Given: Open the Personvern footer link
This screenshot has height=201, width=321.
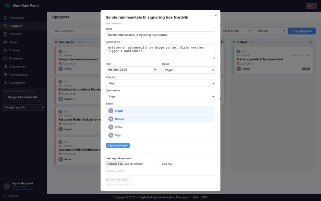Looking at the screenshot, I should coord(183,197).
